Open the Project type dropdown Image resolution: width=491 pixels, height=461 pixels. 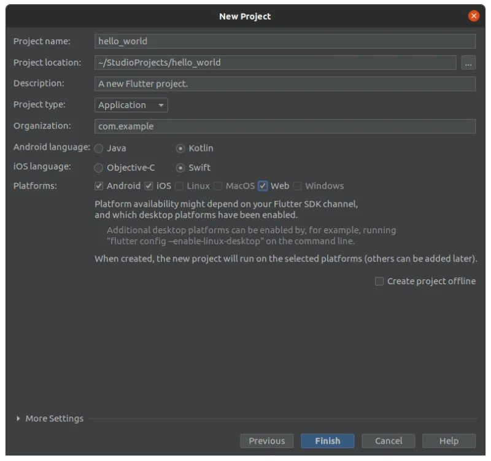pos(131,105)
